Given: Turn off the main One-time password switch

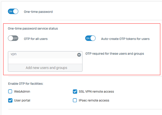Looking at the screenshot, I should (13, 11).
